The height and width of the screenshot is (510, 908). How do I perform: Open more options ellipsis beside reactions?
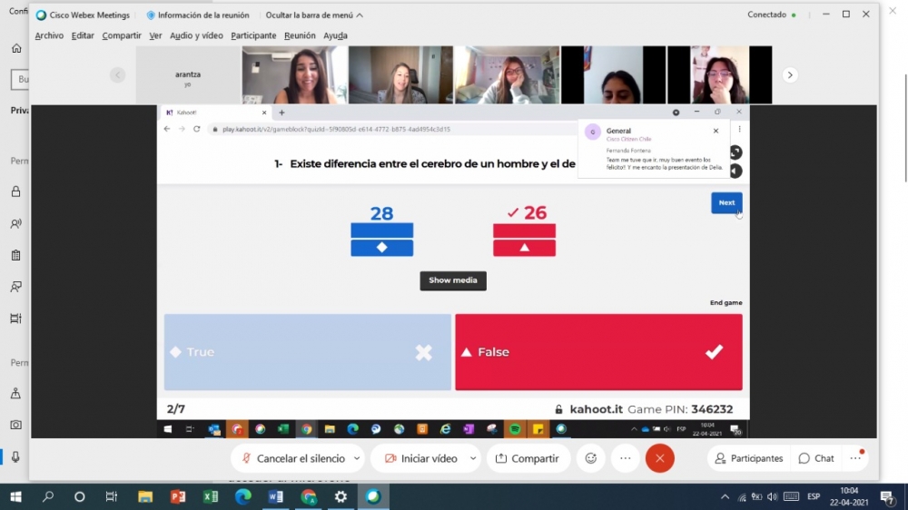tap(626, 458)
